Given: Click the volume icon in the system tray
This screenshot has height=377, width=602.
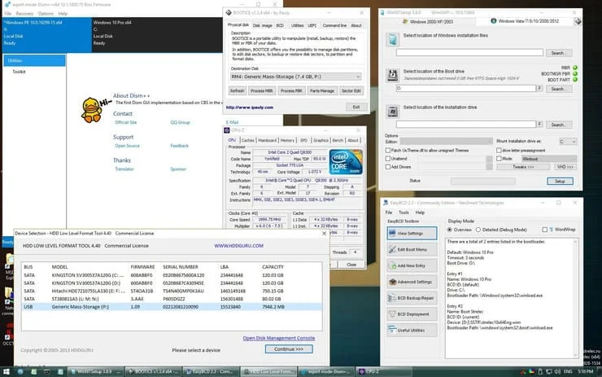Looking at the screenshot, I should (x=556, y=371).
